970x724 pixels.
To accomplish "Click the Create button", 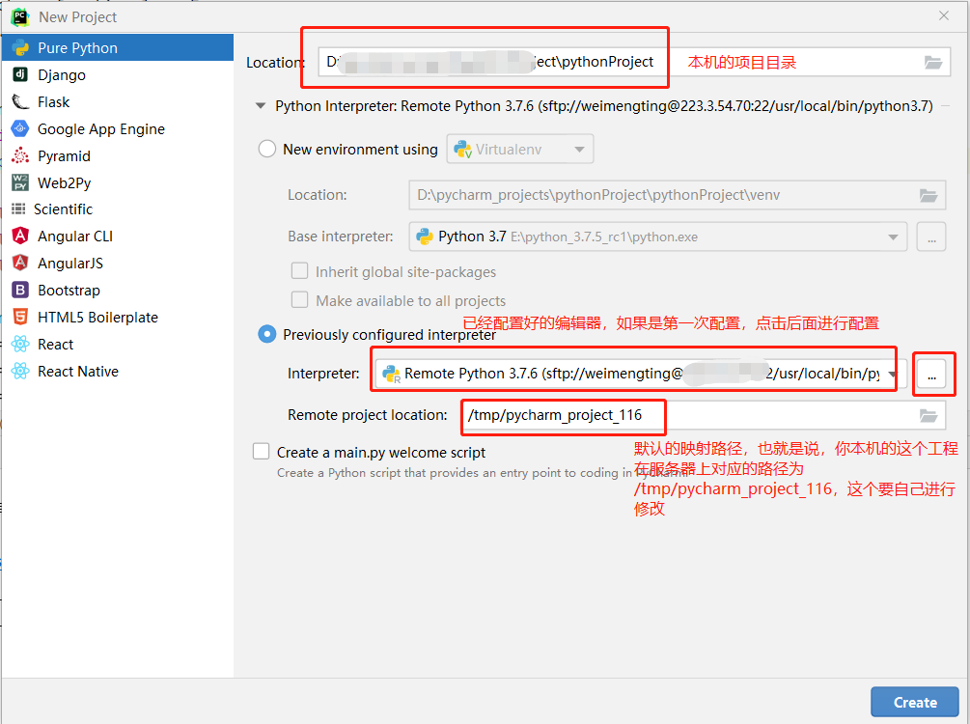I will pos(915,703).
